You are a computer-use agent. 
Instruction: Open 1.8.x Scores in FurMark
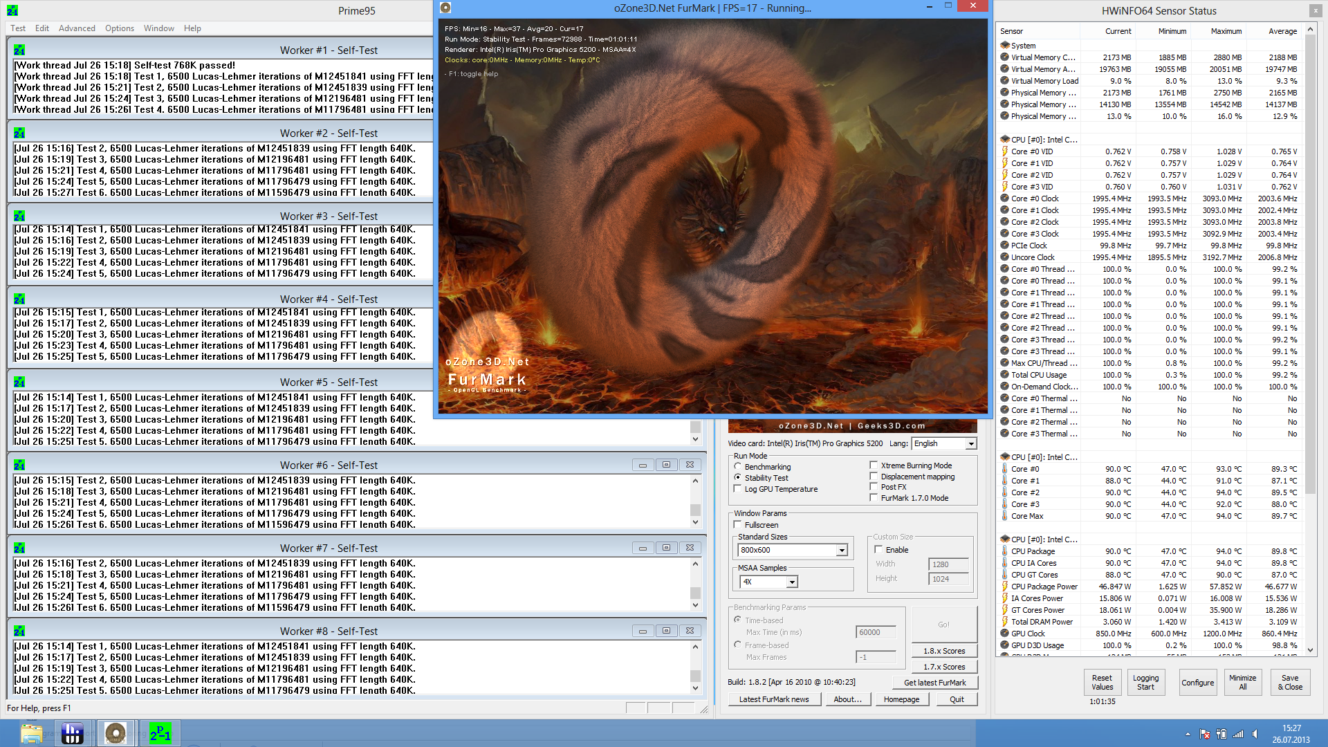click(x=944, y=651)
